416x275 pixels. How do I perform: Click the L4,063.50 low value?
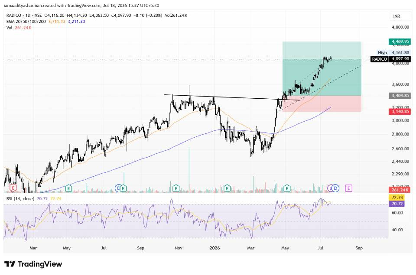(99, 16)
